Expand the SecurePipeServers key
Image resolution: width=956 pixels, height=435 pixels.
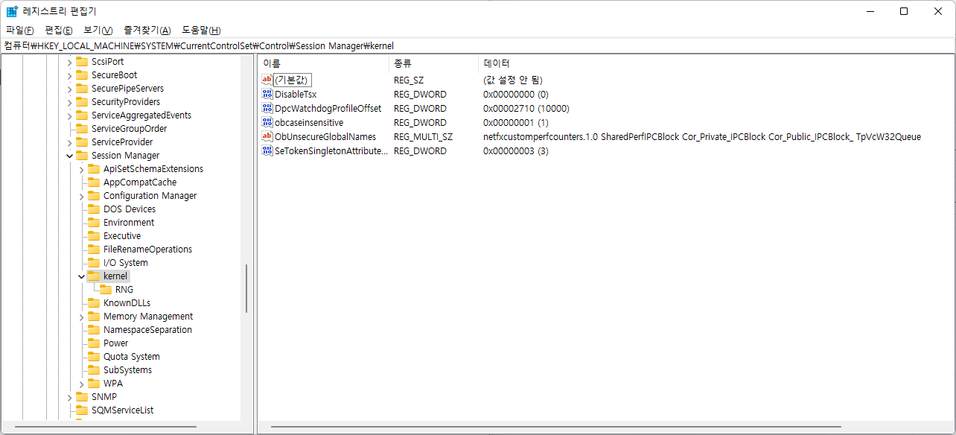[69, 89]
